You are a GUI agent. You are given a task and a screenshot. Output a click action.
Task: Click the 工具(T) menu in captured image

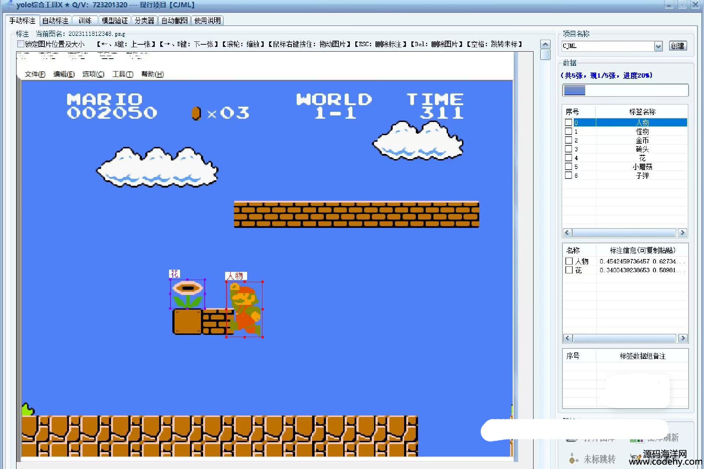click(122, 74)
